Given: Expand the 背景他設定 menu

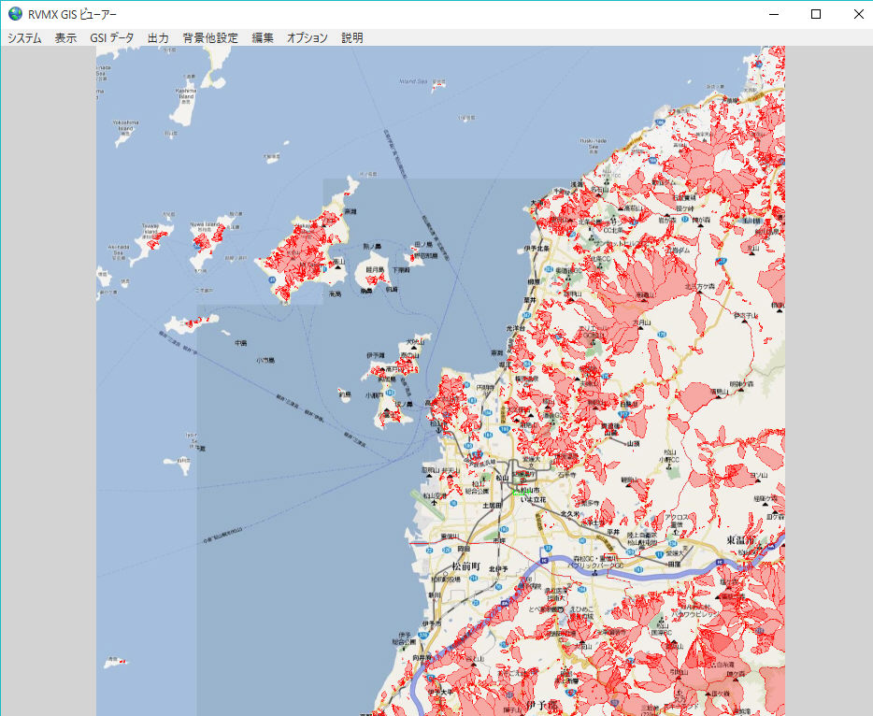Looking at the screenshot, I should (210, 38).
